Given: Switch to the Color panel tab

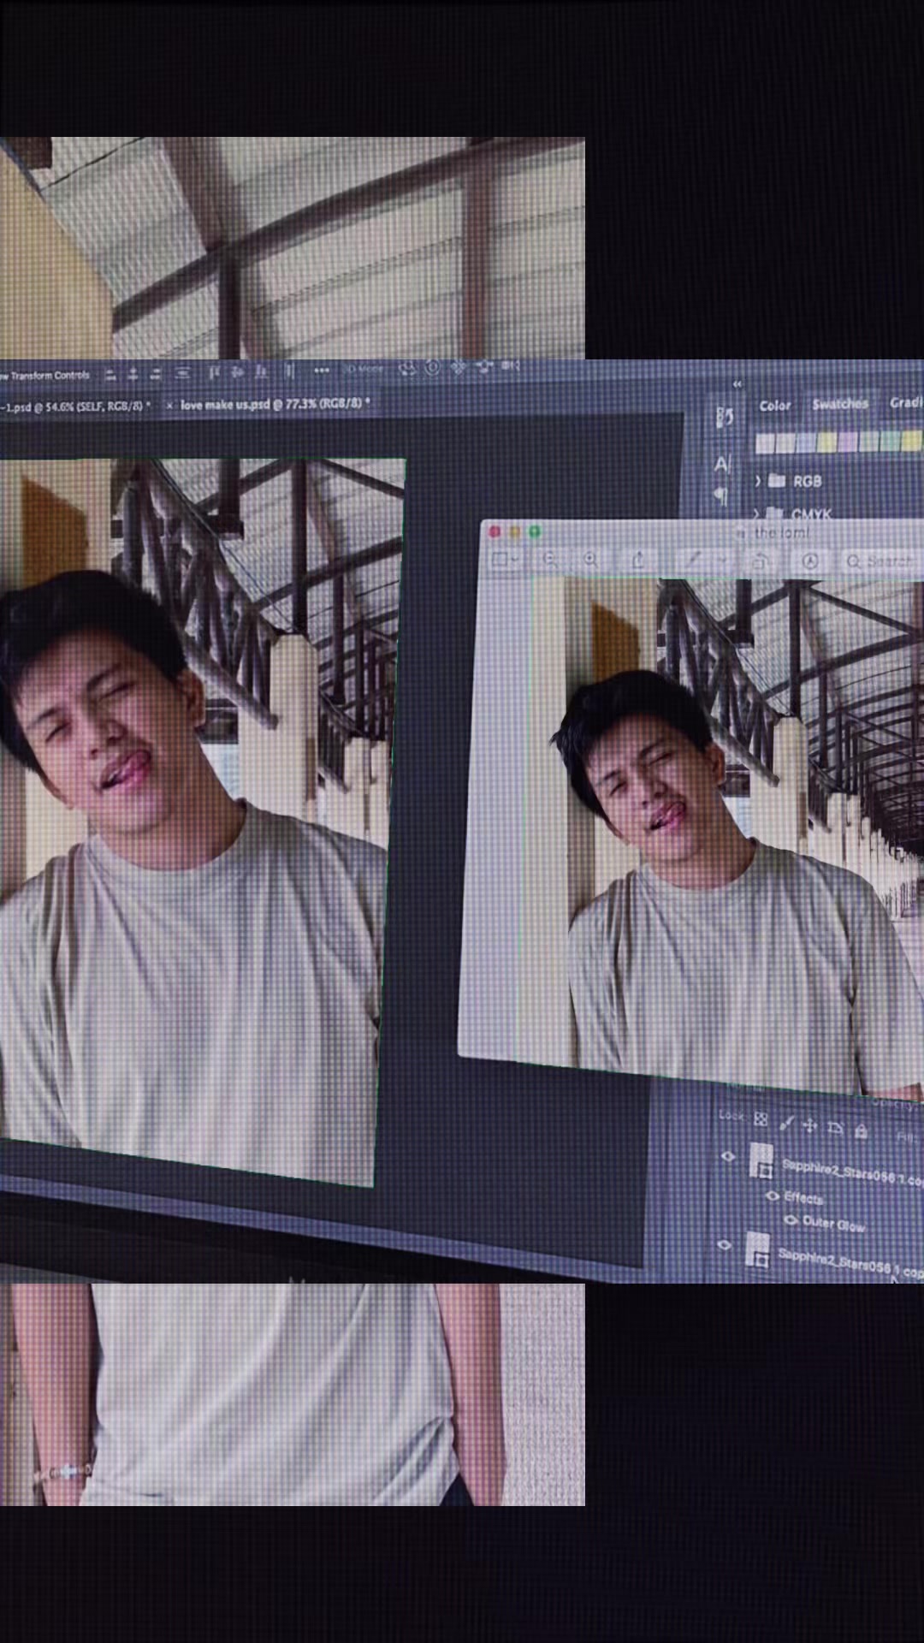Looking at the screenshot, I should click(x=775, y=406).
